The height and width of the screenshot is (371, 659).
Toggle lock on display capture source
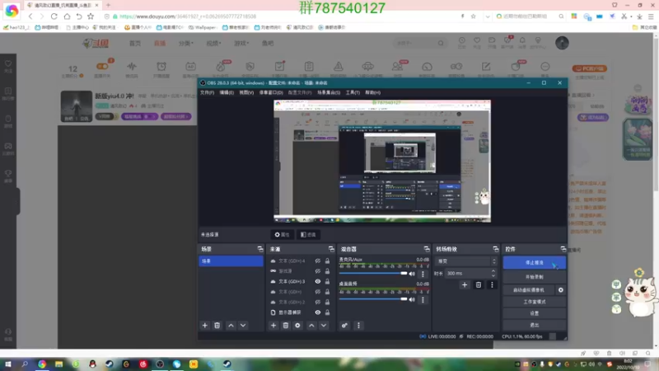pyautogui.click(x=327, y=312)
